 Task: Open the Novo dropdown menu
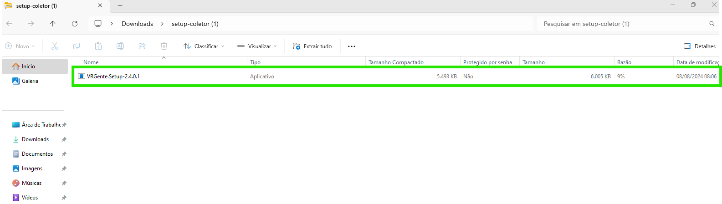click(x=20, y=46)
